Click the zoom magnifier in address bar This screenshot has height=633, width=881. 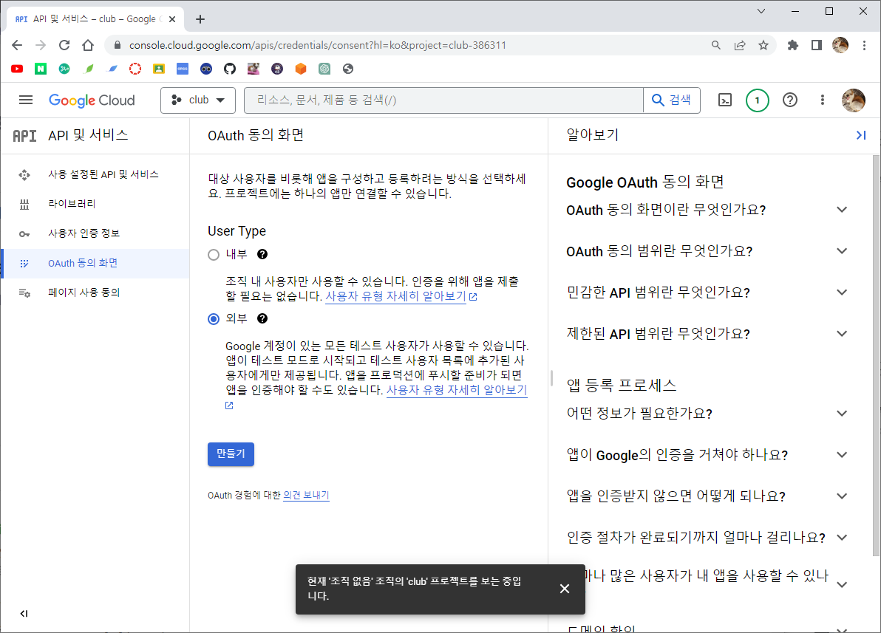tap(715, 45)
